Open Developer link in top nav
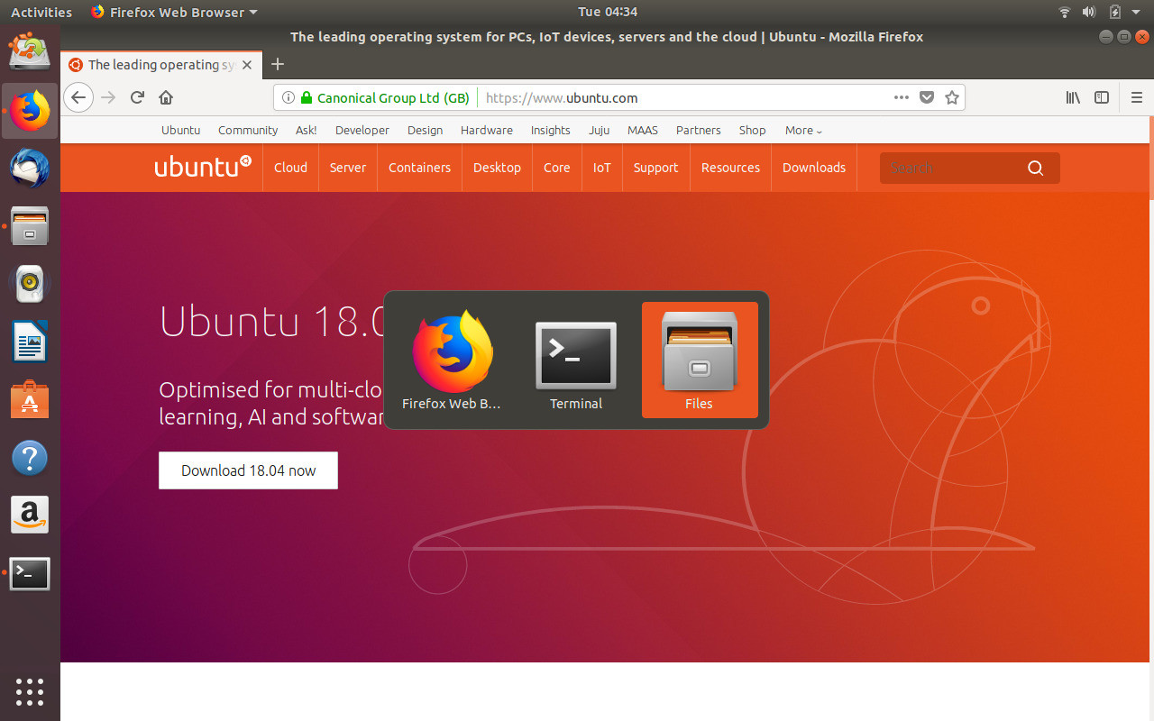The width and height of the screenshot is (1154, 721). (x=362, y=131)
